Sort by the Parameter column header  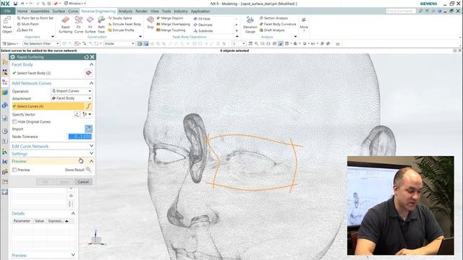tap(22, 221)
